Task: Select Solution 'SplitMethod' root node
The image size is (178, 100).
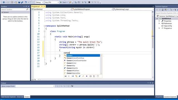Action: pyautogui.click(x=169, y=16)
